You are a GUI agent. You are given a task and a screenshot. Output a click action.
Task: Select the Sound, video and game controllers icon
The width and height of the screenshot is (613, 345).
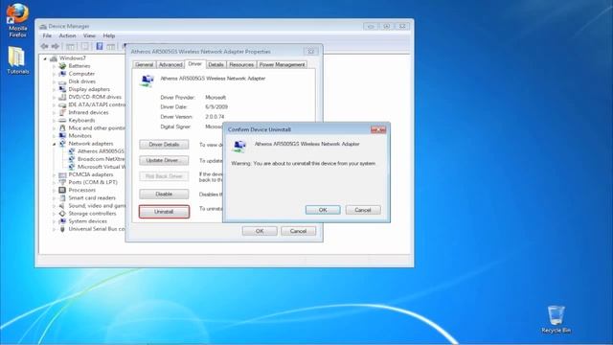pos(62,206)
